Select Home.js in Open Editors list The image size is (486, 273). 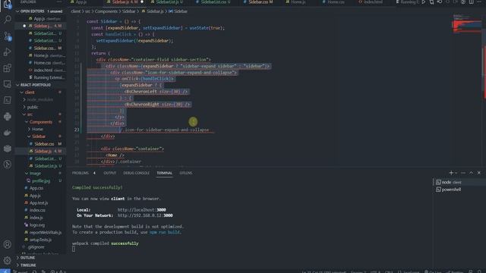[41, 55]
